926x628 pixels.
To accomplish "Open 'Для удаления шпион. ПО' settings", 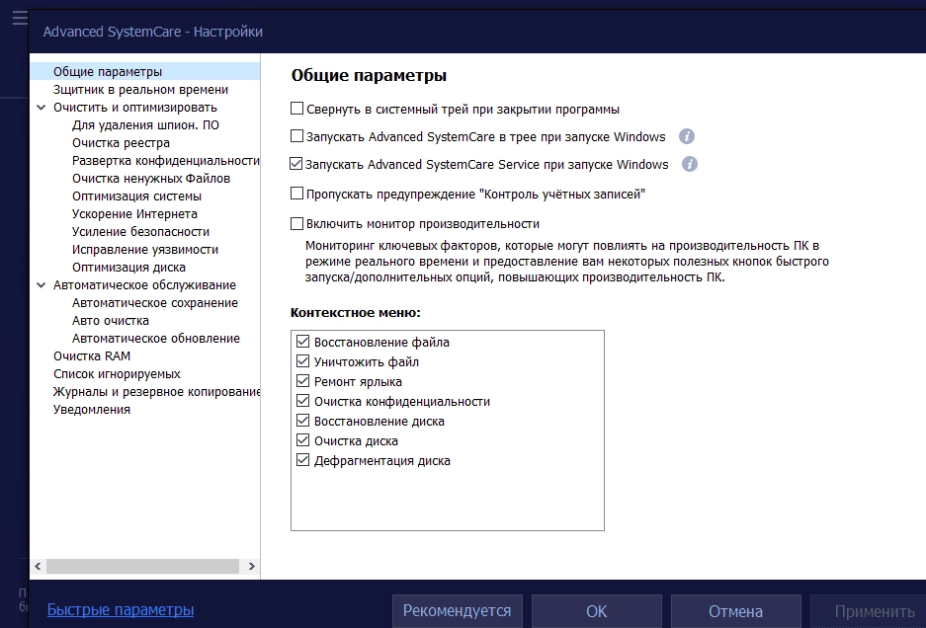I will coord(145,125).
